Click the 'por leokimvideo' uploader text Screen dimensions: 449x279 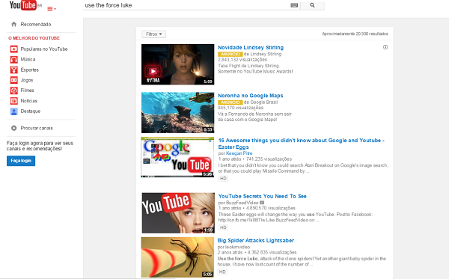click(233, 247)
